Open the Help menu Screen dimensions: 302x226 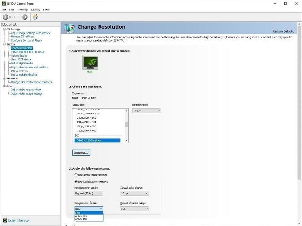pyautogui.click(x=46, y=9)
